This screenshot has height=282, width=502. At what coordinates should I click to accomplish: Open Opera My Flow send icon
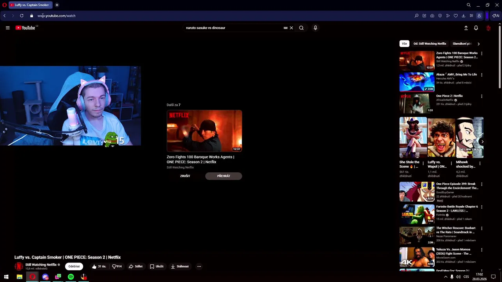click(x=448, y=16)
